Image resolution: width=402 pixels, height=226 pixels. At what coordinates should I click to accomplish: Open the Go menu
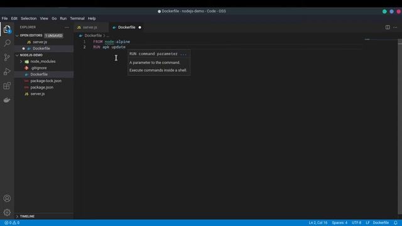pos(54,18)
